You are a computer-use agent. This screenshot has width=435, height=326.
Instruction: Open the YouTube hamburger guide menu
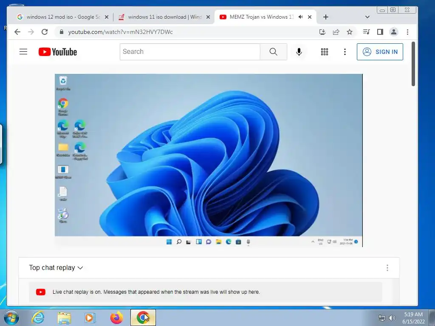tap(23, 51)
